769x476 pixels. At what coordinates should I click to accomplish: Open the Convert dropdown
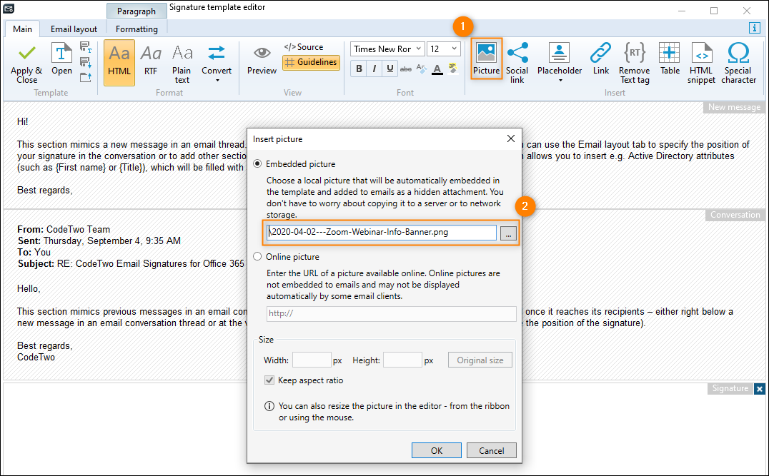point(217,64)
